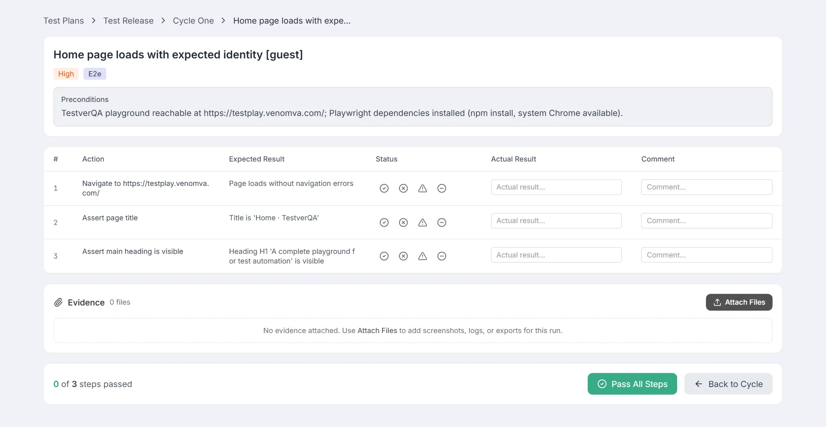The image size is (826, 427).
Task: Focus Comment field for Assert main heading
Action: pos(707,255)
